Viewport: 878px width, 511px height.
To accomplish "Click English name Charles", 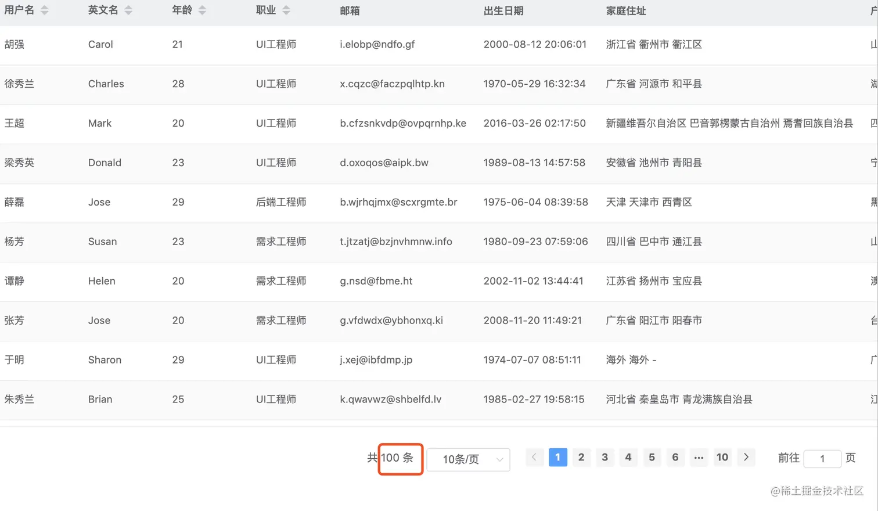I will [x=106, y=84].
